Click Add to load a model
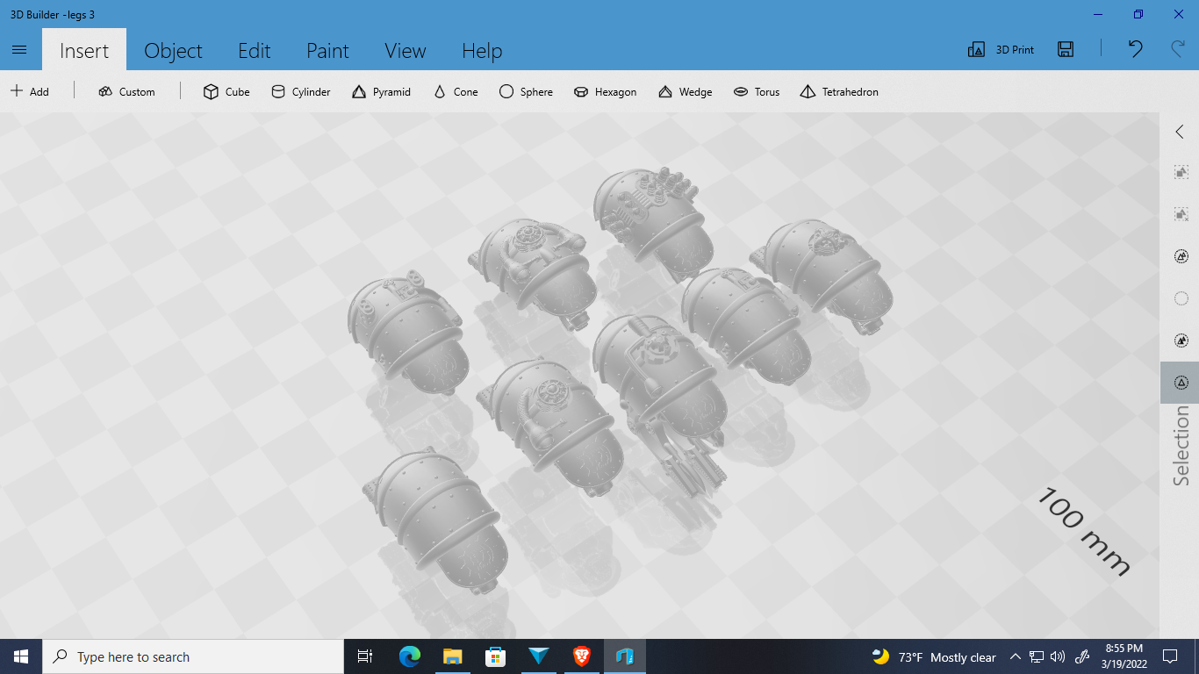This screenshot has height=674, width=1199. click(30, 91)
